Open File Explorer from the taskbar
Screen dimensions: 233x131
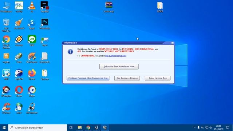(80, 128)
